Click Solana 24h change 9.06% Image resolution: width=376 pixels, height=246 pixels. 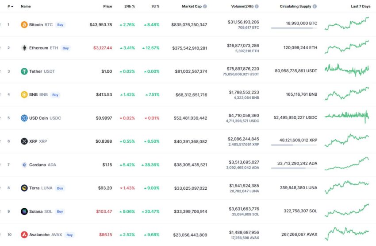pyautogui.click(x=127, y=211)
